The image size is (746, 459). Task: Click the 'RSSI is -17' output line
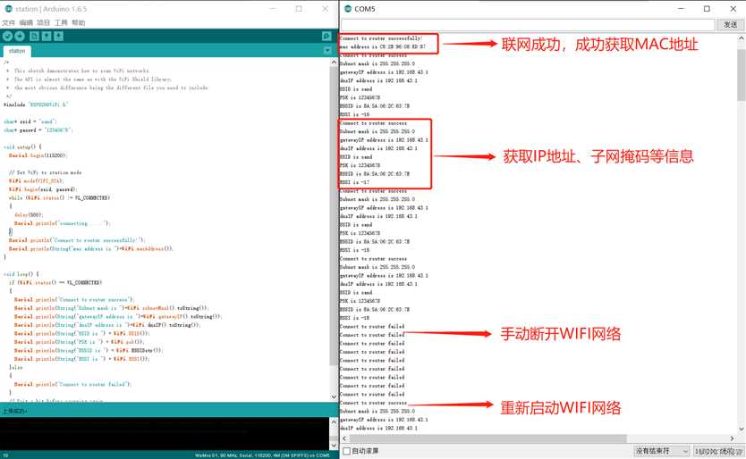pos(354,182)
